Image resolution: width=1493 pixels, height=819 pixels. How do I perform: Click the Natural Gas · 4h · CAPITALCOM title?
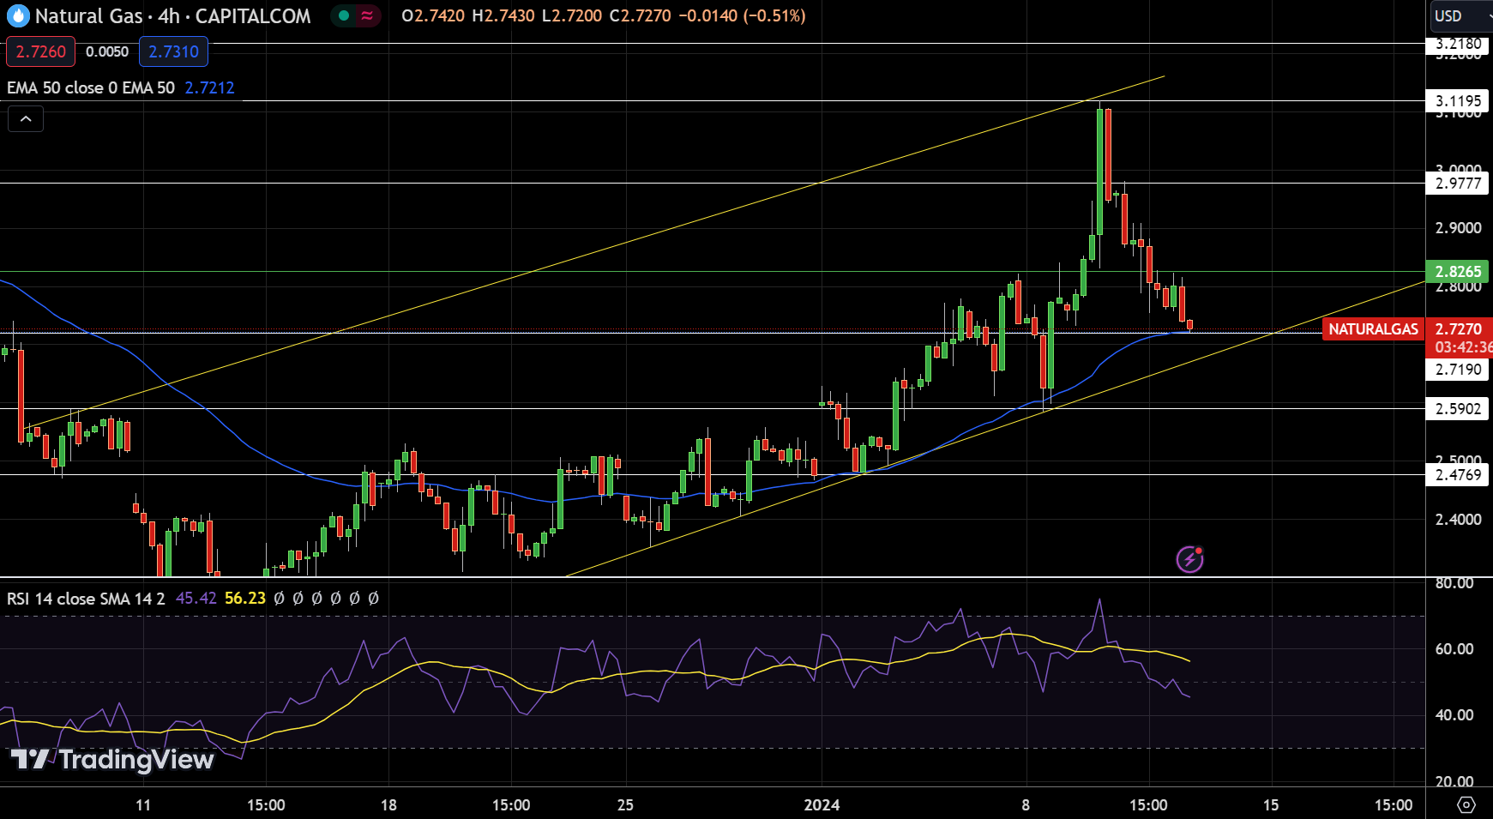pyautogui.click(x=172, y=15)
